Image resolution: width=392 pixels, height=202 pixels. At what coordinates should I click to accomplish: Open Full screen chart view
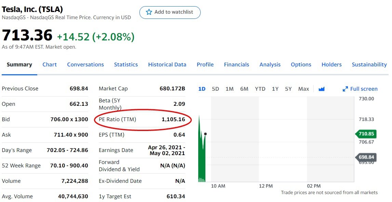[x=360, y=89]
